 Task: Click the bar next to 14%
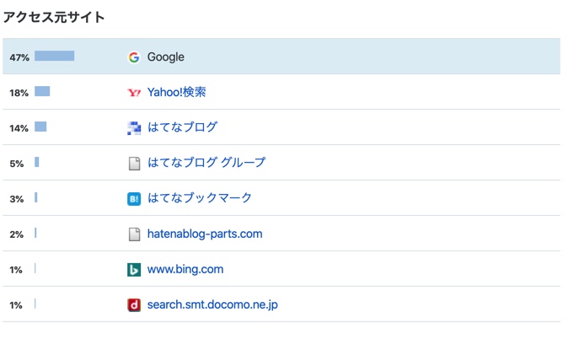[40, 127]
